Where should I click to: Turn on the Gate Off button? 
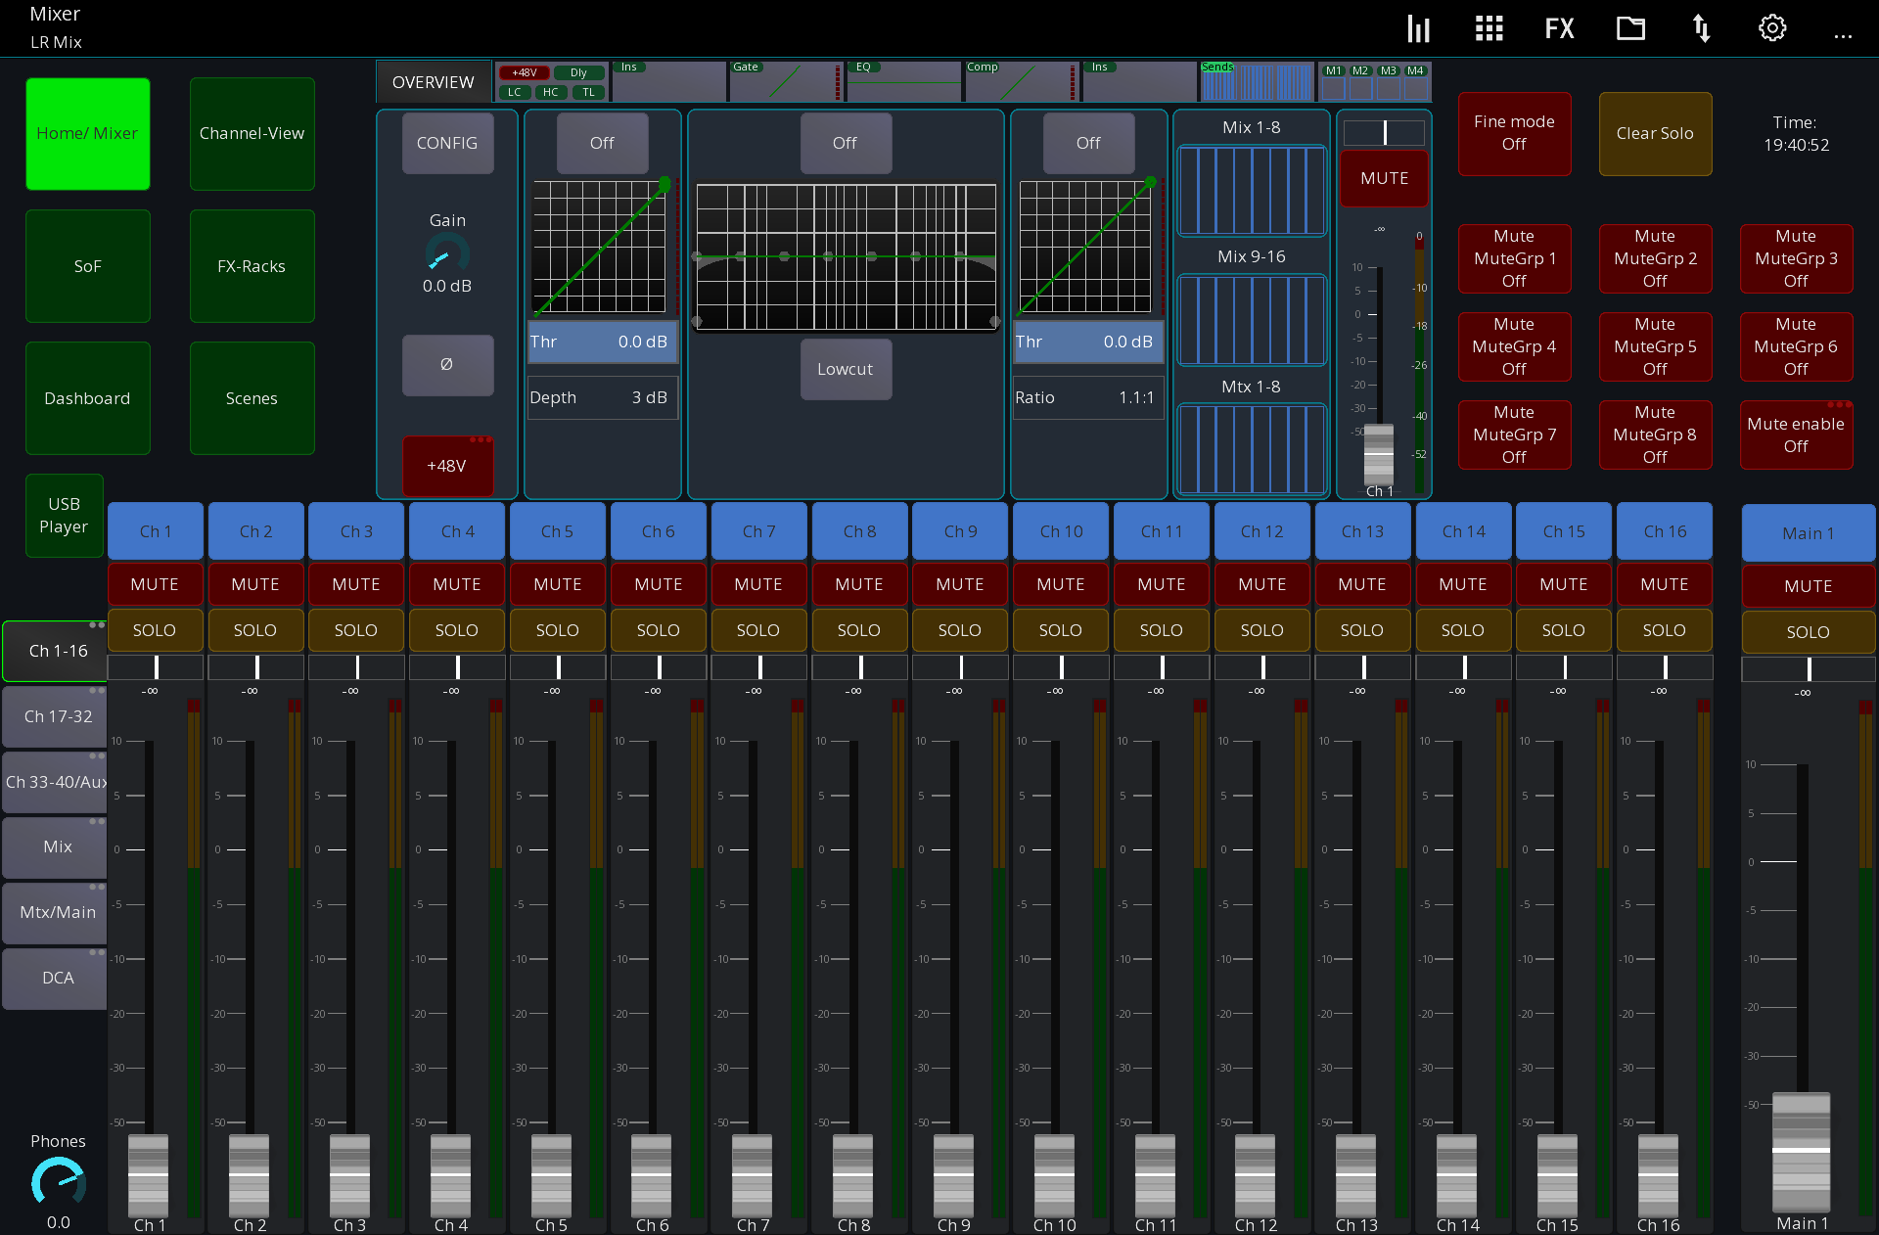coord(602,144)
